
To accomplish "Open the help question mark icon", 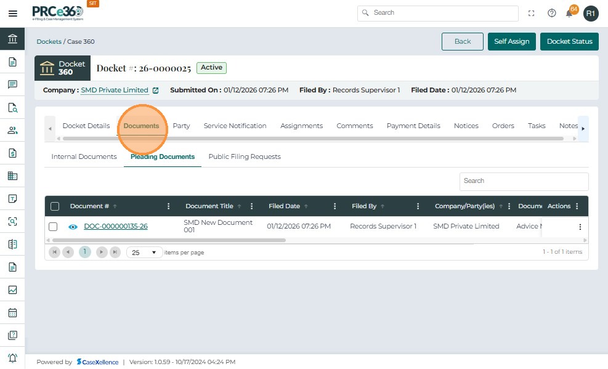I will pos(552,14).
